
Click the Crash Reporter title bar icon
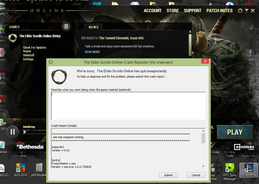51,62
